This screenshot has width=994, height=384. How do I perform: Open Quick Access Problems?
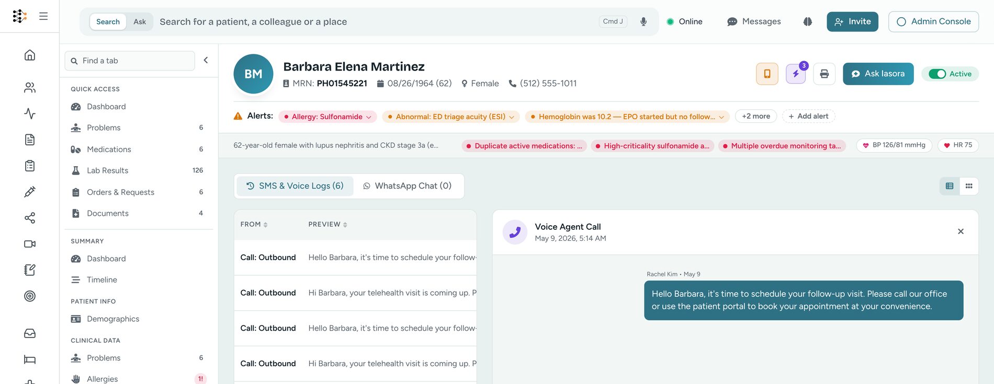coord(139,127)
